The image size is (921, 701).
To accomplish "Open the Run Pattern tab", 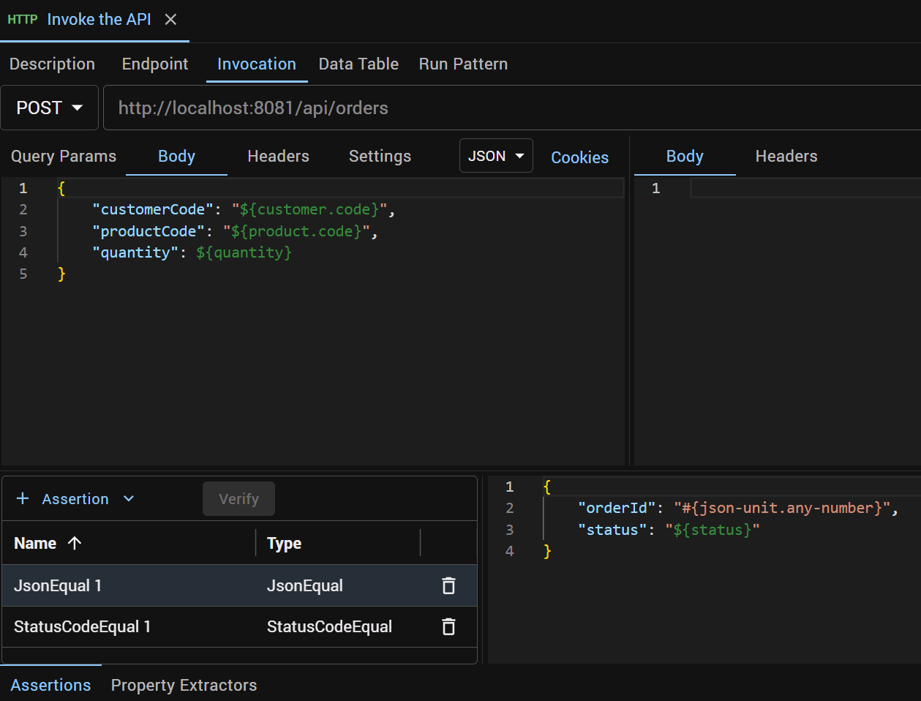I will pos(463,64).
